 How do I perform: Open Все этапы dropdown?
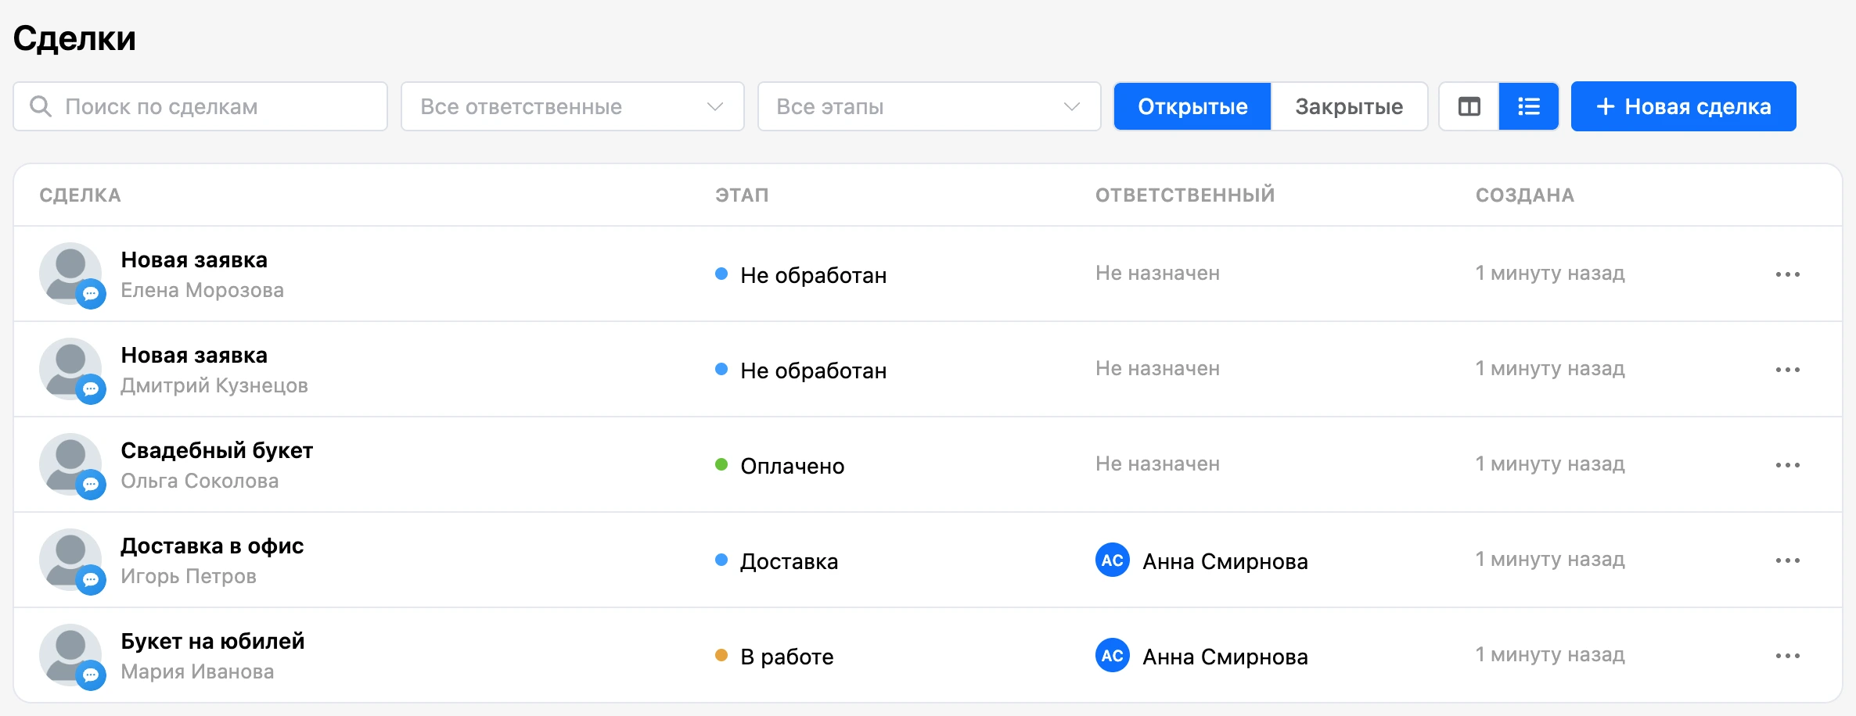[x=930, y=106]
